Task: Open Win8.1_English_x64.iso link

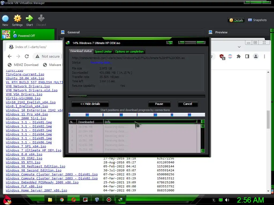Action: tap(27, 106)
